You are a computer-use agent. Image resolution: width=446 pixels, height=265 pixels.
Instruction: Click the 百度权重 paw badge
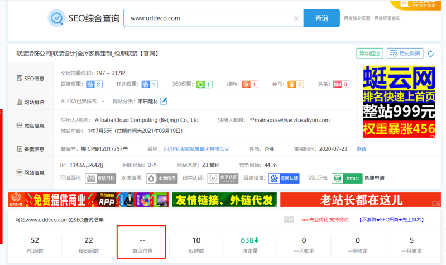tap(94, 85)
